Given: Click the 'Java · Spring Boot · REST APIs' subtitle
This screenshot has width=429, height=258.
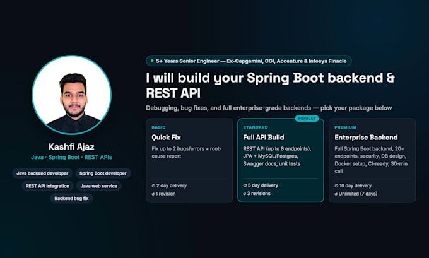Looking at the screenshot, I should (x=71, y=157).
